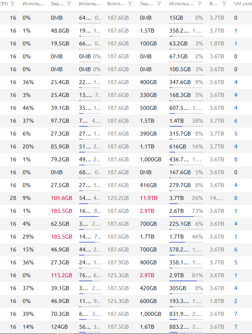Open VM link 2 in 193.3 row
The width and height of the screenshot is (252, 334).
[235, 301]
